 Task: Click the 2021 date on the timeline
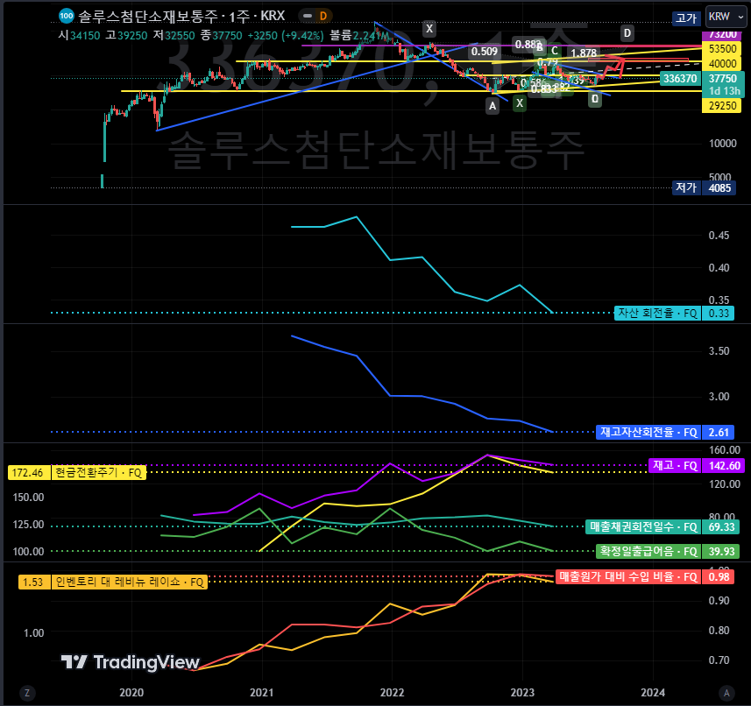tap(260, 692)
